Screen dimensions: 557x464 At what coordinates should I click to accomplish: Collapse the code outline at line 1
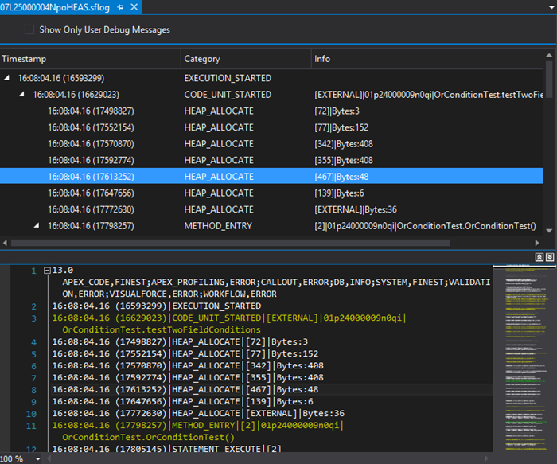[x=47, y=271]
